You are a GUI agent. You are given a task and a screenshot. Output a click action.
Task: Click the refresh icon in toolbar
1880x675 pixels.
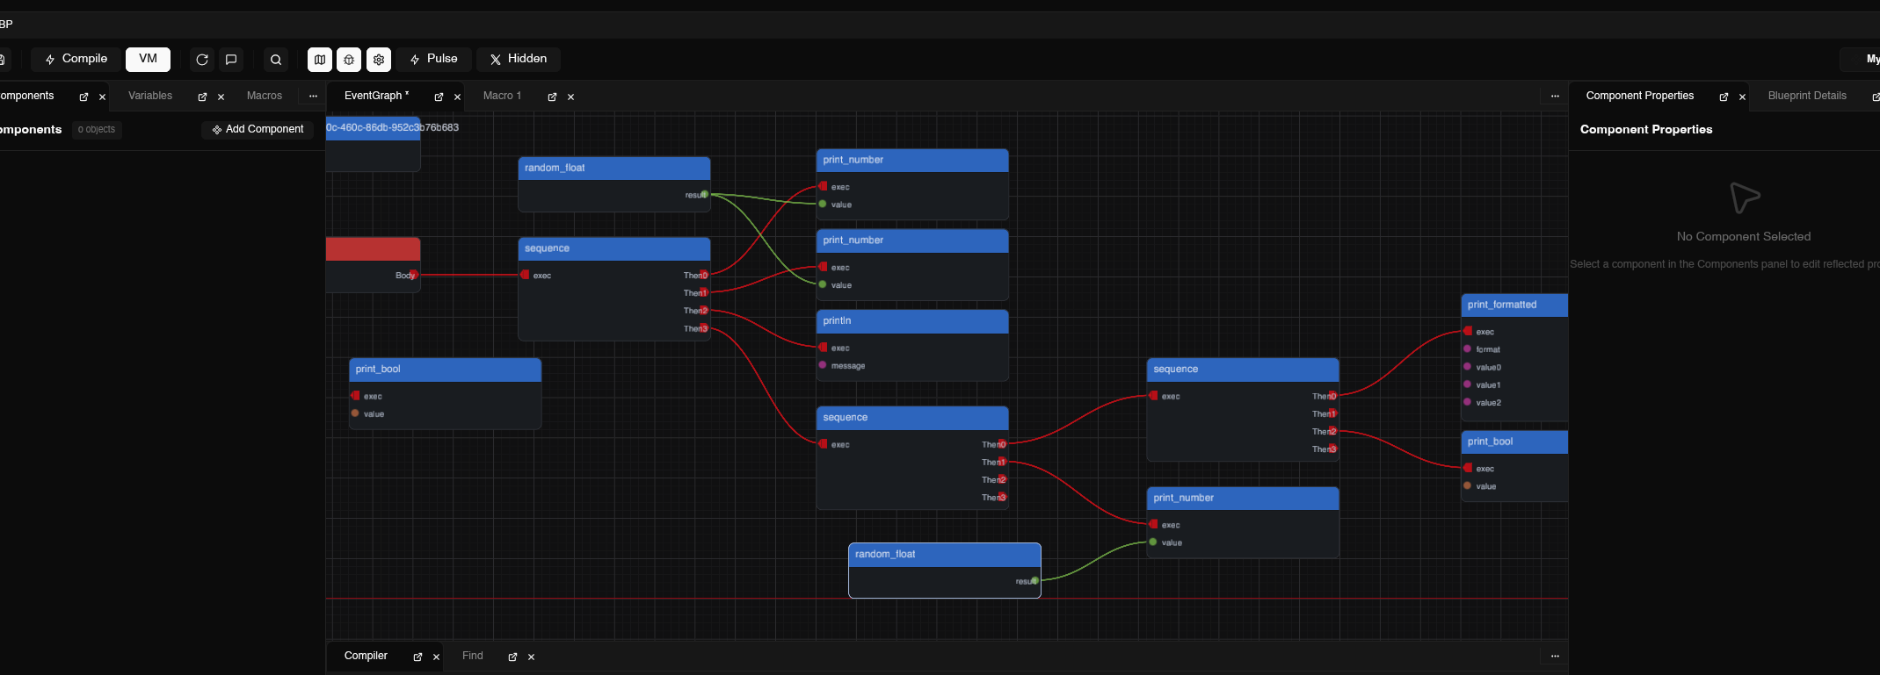pos(202,60)
